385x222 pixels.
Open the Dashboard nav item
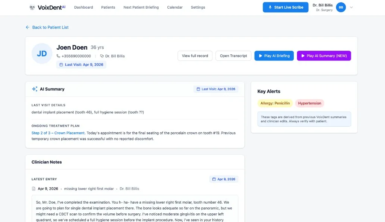83,8
